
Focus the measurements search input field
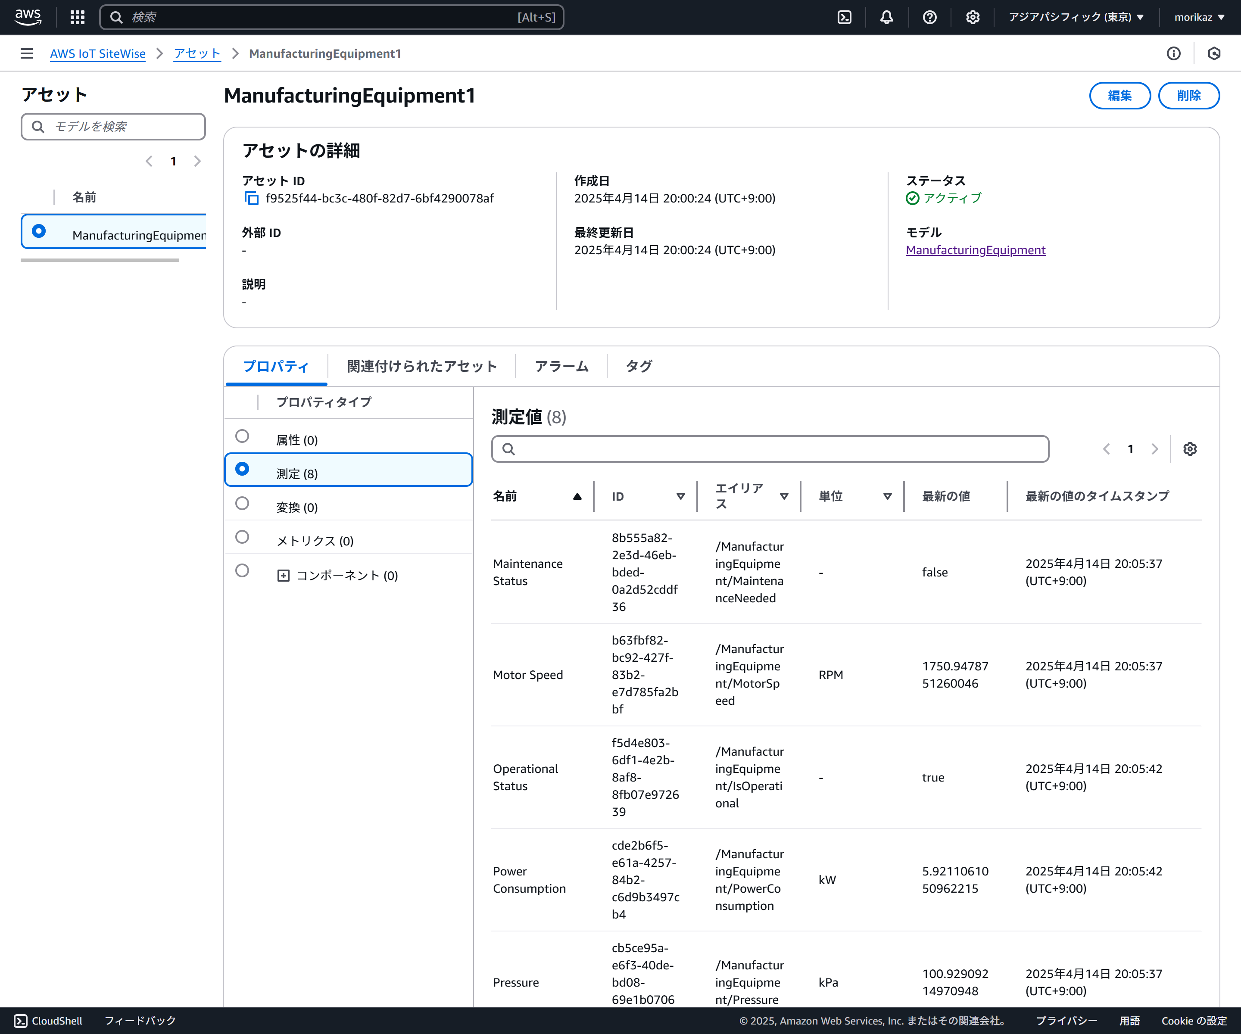(770, 449)
